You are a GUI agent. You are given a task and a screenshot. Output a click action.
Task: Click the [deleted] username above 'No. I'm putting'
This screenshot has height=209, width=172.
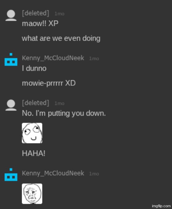pos(35,103)
